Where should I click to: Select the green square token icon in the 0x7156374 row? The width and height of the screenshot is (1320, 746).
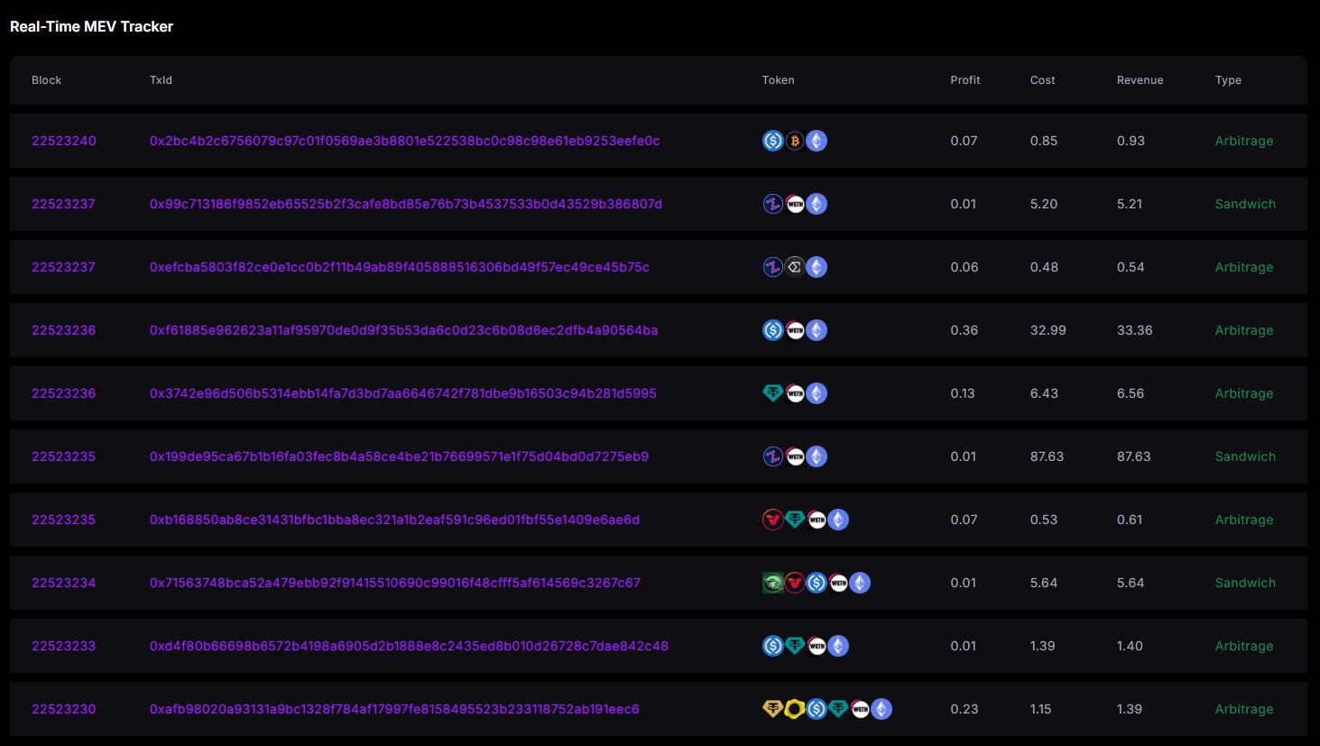(x=773, y=583)
